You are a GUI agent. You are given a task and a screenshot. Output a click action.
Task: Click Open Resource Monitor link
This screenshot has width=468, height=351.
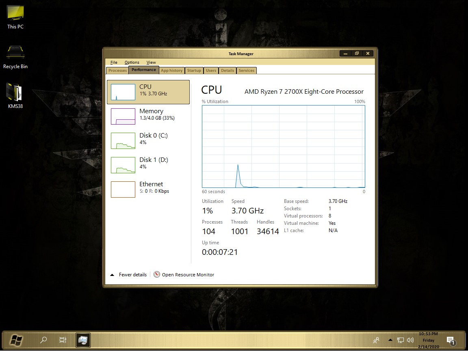click(x=188, y=275)
